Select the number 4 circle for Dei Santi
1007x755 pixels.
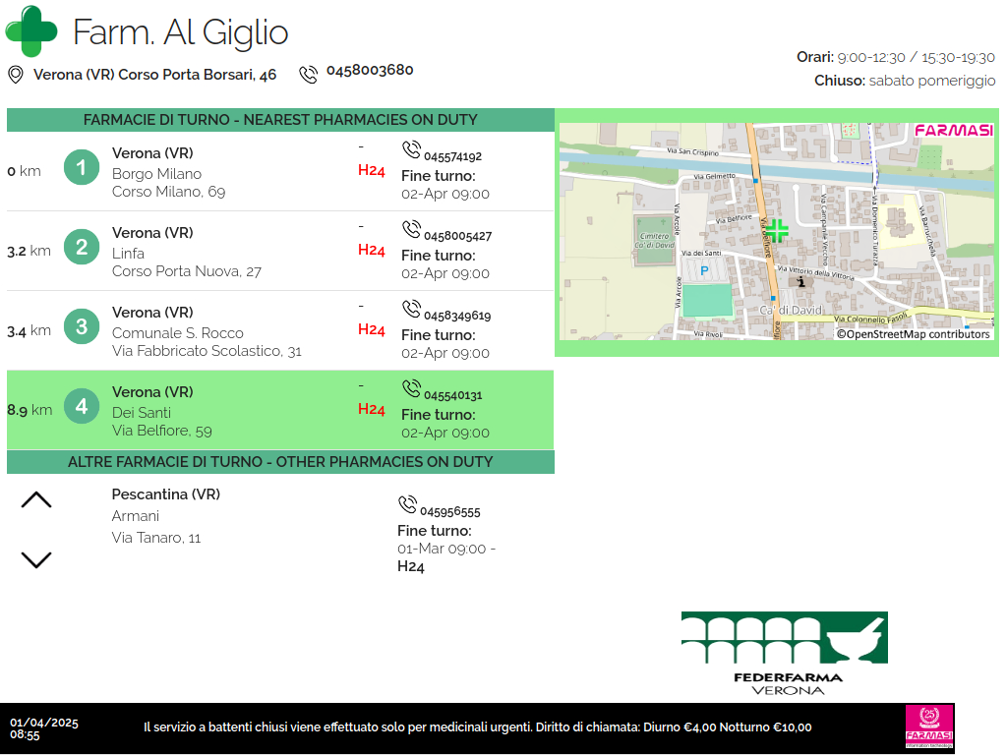(x=82, y=406)
